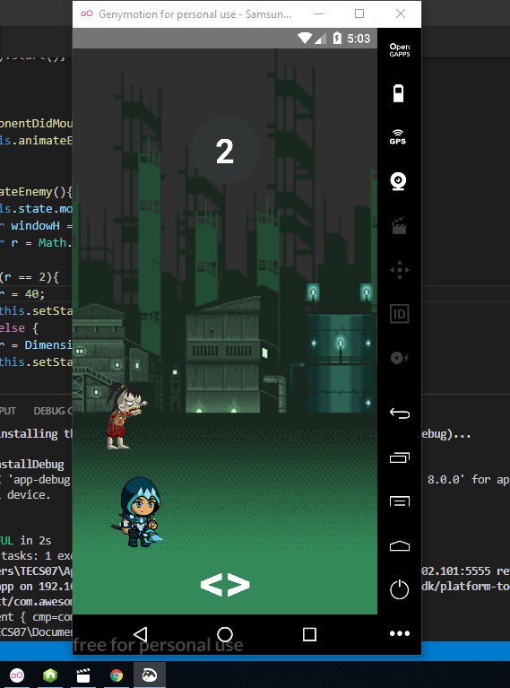
Task: Open the Open GAPPS installer widget
Action: [x=399, y=50]
